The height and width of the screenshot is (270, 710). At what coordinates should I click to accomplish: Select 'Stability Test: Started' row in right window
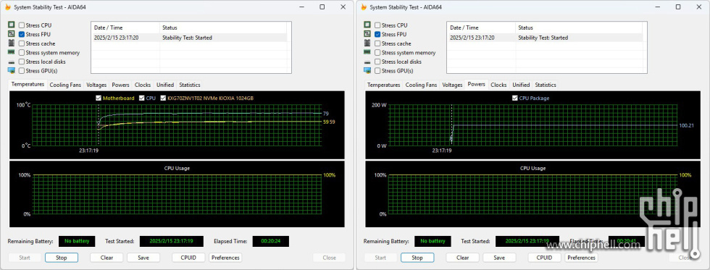pyautogui.click(x=545, y=38)
